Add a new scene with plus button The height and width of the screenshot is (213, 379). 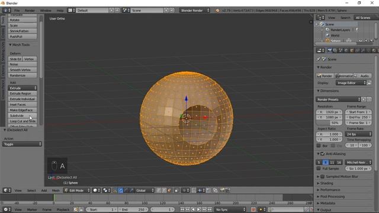166,11
